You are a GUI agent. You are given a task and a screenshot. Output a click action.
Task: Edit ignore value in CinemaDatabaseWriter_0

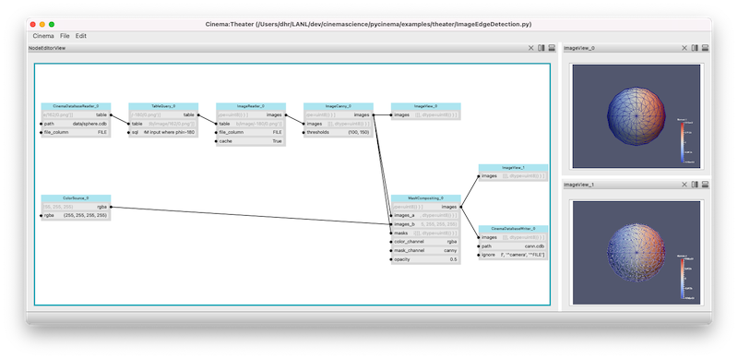coord(523,255)
